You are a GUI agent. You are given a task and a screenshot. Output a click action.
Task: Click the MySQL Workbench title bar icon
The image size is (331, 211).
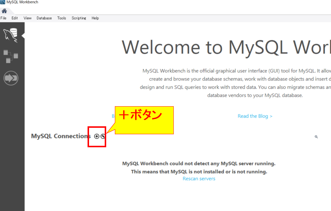click(x=3, y=2)
